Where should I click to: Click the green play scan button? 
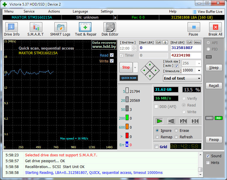click(160, 121)
